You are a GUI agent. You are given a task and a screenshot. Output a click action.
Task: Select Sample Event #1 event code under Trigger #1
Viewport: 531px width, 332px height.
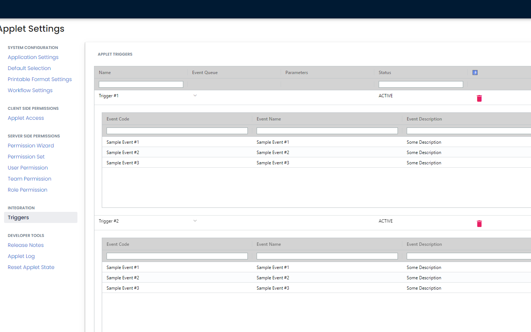(x=123, y=142)
